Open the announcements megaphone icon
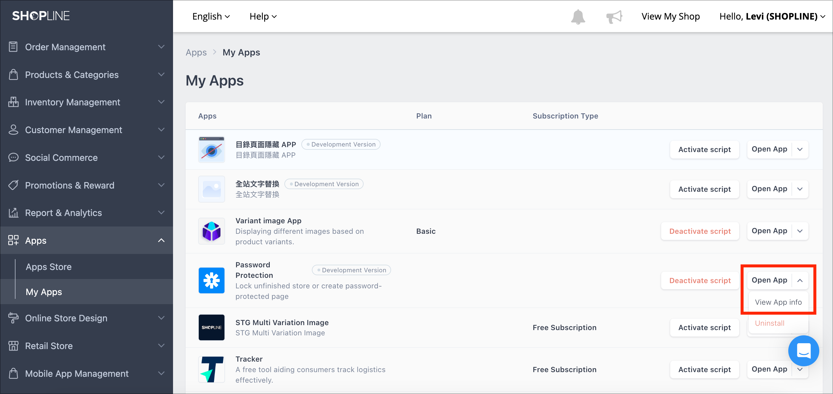 click(x=614, y=16)
